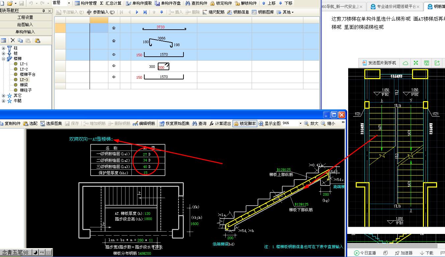Expand the 其它 tree node
Screen dimensions: 445x257
[4, 96]
